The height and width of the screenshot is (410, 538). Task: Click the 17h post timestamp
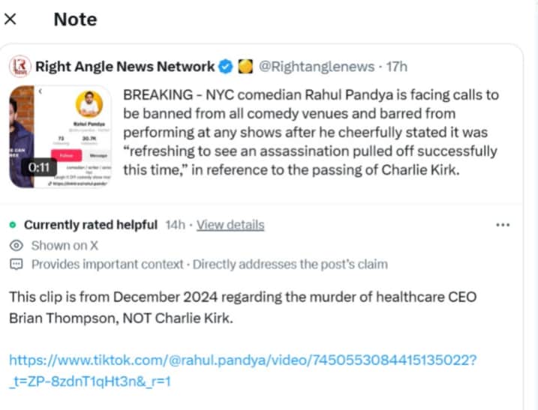(397, 67)
